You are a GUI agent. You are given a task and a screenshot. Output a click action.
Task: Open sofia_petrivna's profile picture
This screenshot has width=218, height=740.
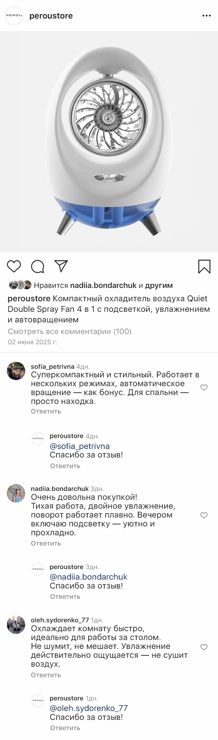click(16, 371)
